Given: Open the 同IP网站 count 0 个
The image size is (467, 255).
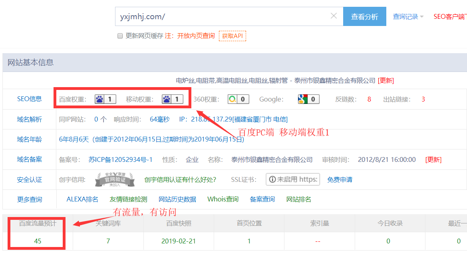Looking at the screenshot, I should (x=100, y=120).
